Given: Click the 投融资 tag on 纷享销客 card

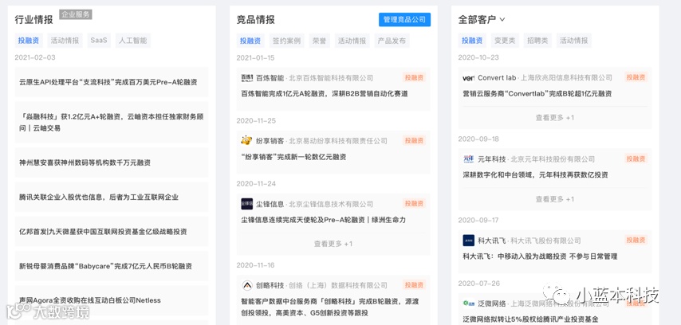Looking at the screenshot, I should (x=414, y=140).
